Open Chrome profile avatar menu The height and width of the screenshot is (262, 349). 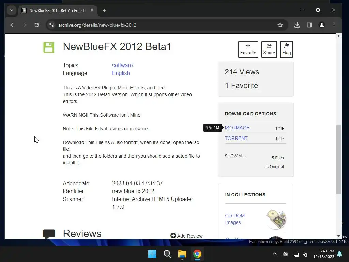pos(322,25)
